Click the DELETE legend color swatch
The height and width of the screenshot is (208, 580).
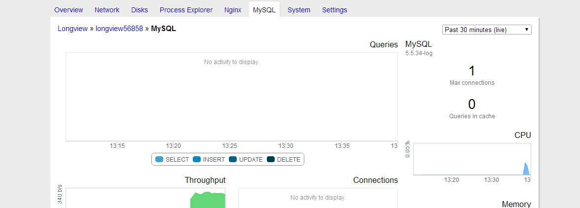tap(271, 159)
